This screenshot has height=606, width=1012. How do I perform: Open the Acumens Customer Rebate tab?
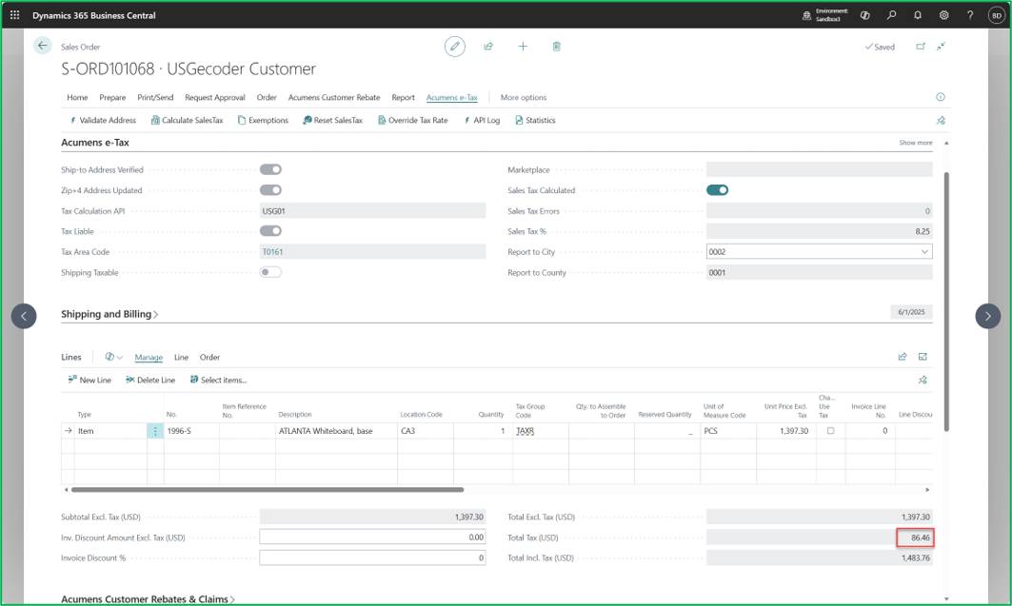[333, 97]
